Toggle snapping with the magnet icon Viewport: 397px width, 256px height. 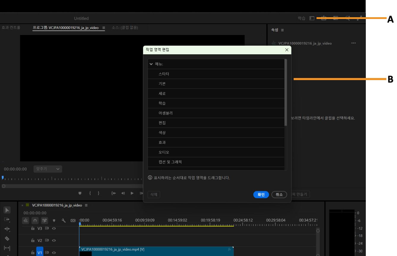35,220
